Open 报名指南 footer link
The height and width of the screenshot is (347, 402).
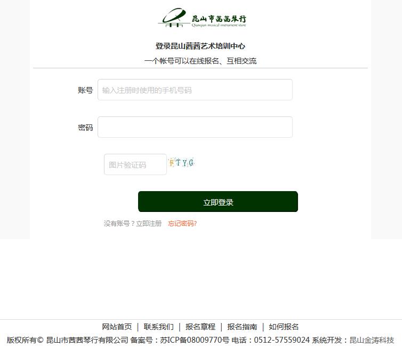pyautogui.click(x=242, y=327)
